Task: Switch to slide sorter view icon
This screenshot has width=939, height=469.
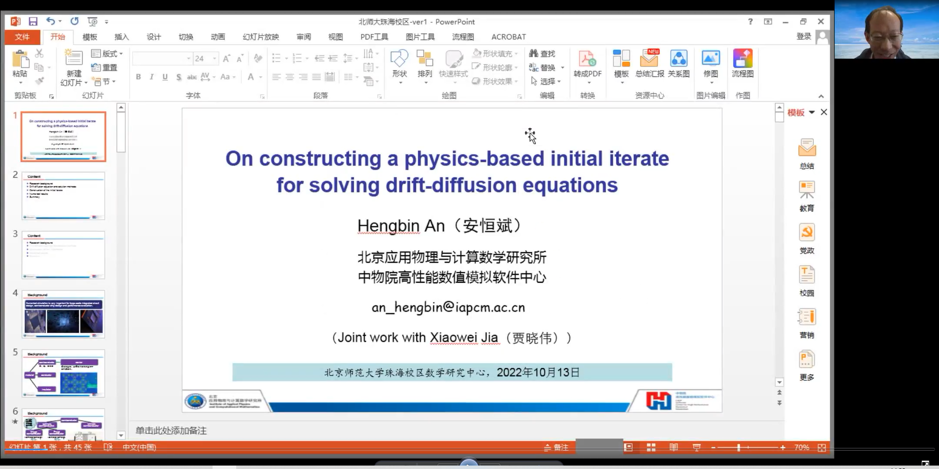Action: pos(651,447)
